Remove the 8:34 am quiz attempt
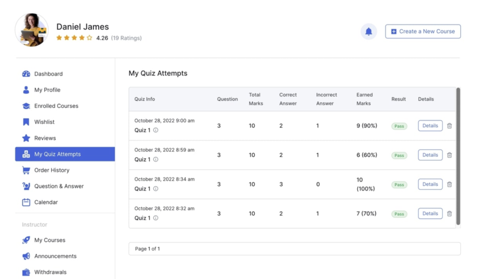The height and width of the screenshot is (279, 482). pyautogui.click(x=450, y=184)
